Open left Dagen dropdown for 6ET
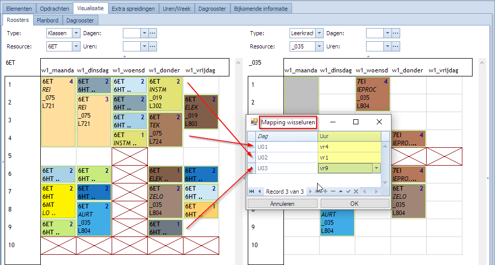This screenshot has width=495, height=265. click(x=144, y=33)
